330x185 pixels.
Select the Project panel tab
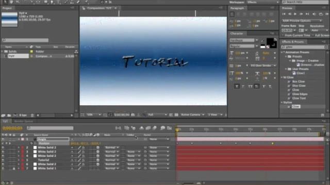pyautogui.click(x=7, y=8)
